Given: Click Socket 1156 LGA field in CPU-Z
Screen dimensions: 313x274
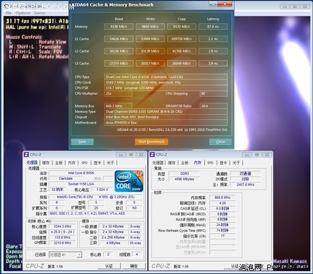Looking at the screenshot, I should click(x=81, y=184).
